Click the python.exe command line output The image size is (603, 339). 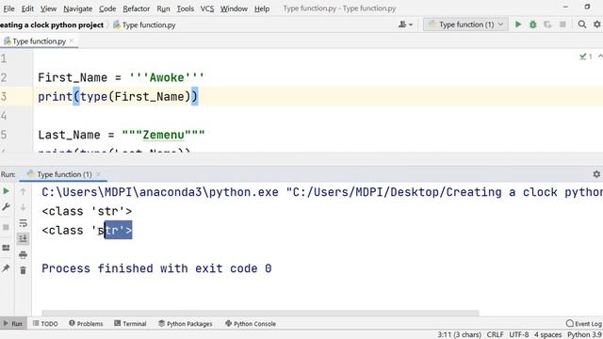click(322, 192)
